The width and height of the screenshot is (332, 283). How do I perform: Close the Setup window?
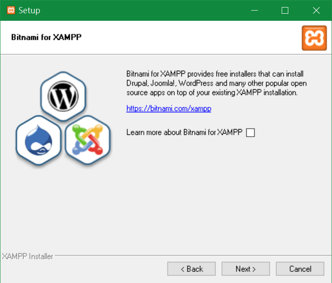click(316, 11)
